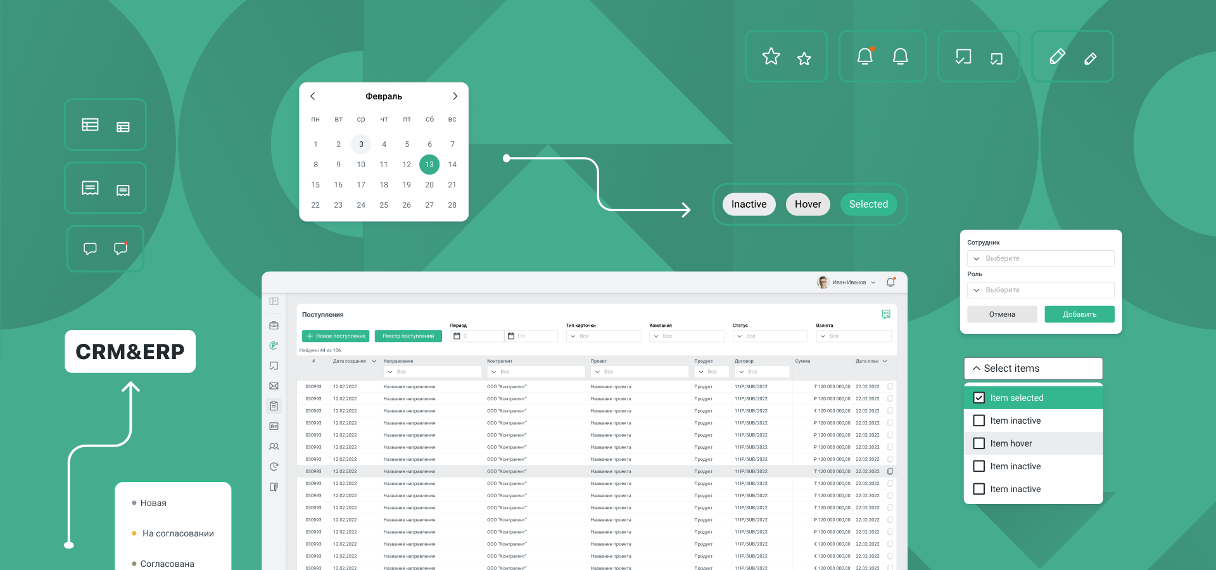Select the ruble payments icon in sidebar
Viewport: 1216px width, 570px height.
point(274,346)
